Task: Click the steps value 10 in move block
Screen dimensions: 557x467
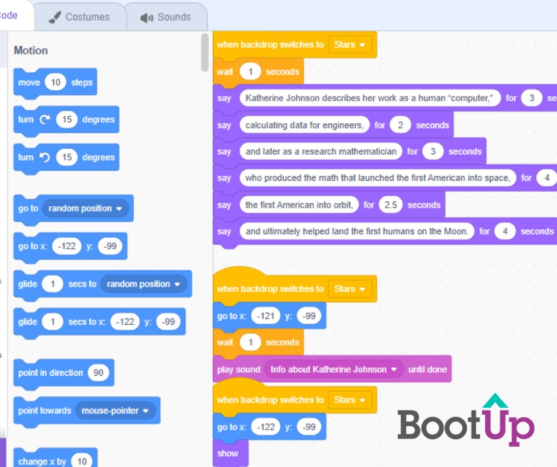Action: pyautogui.click(x=56, y=82)
